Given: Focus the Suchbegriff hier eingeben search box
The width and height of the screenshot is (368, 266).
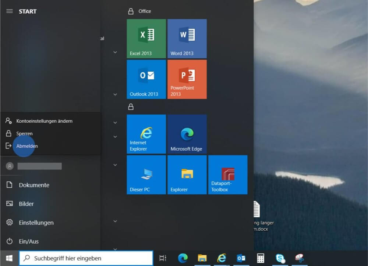Looking at the screenshot, I should (x=86, y=258).
